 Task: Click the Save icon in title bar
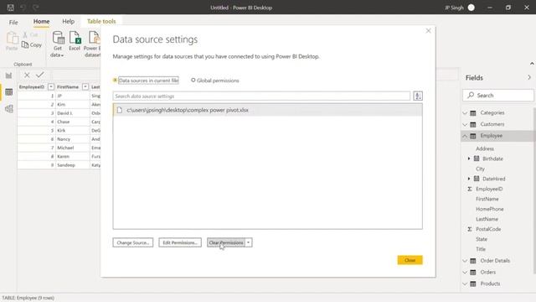[x=11, y=8]
